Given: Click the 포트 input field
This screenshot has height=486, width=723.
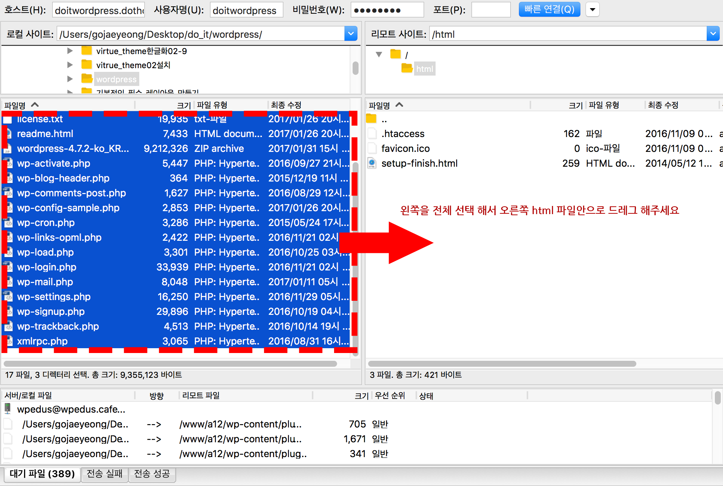Looking at the screenshot, I should click(x=491, y=10).
